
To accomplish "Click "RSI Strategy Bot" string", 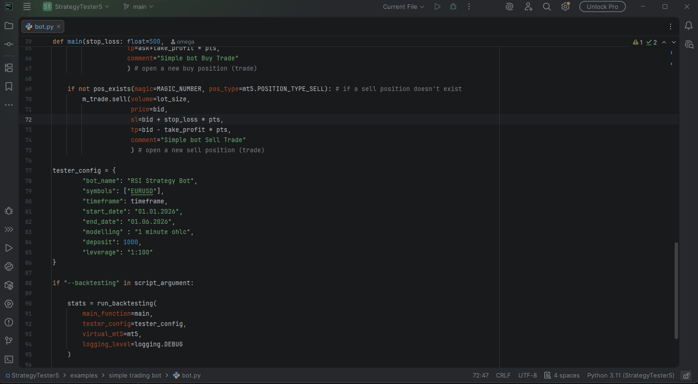I will pos(161,181).
